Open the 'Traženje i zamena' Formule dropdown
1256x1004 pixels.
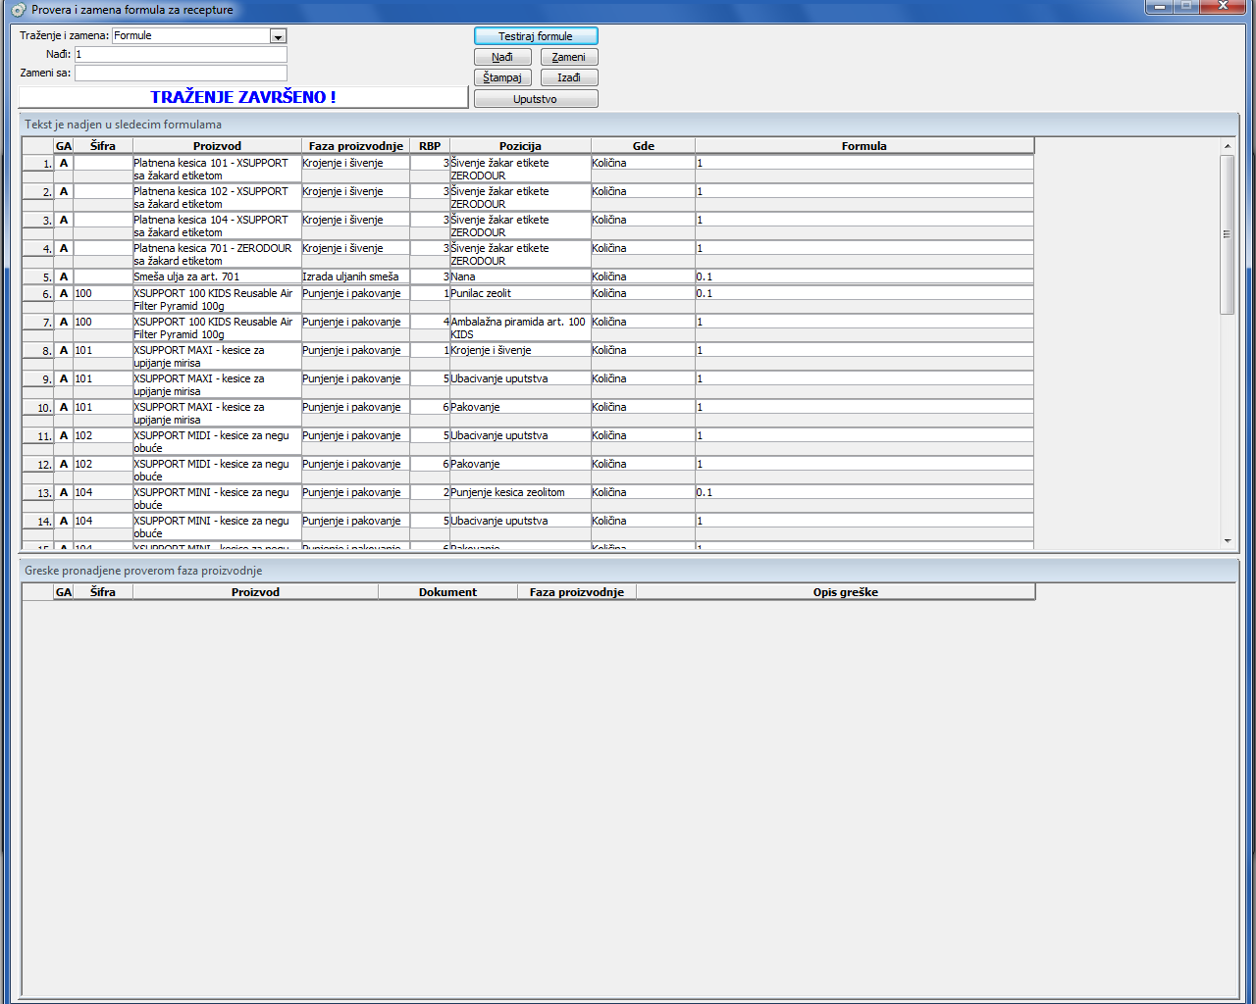pyautogui.click(x=278, y=36)
